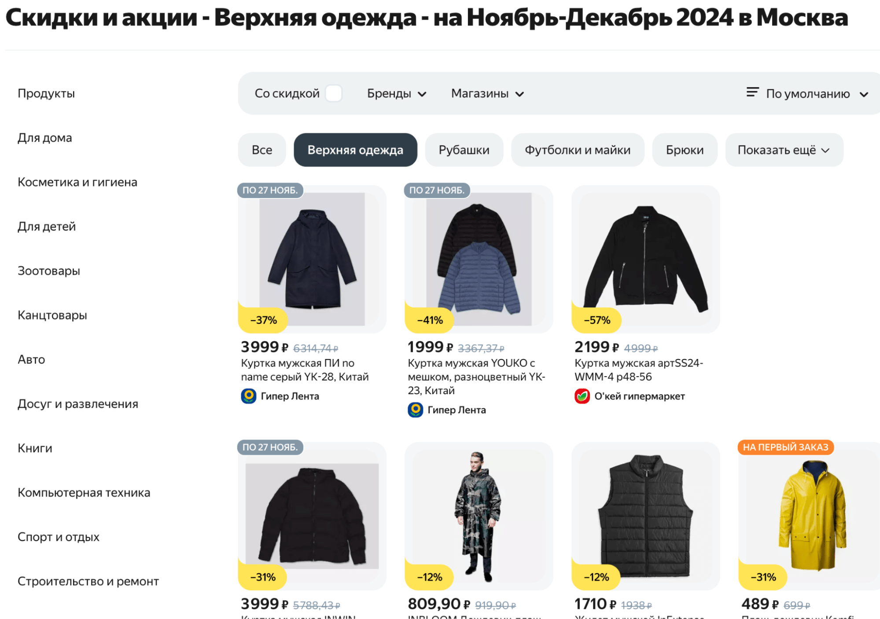Expand Показать ещё categories
The image size is (880, 619).
784,150
